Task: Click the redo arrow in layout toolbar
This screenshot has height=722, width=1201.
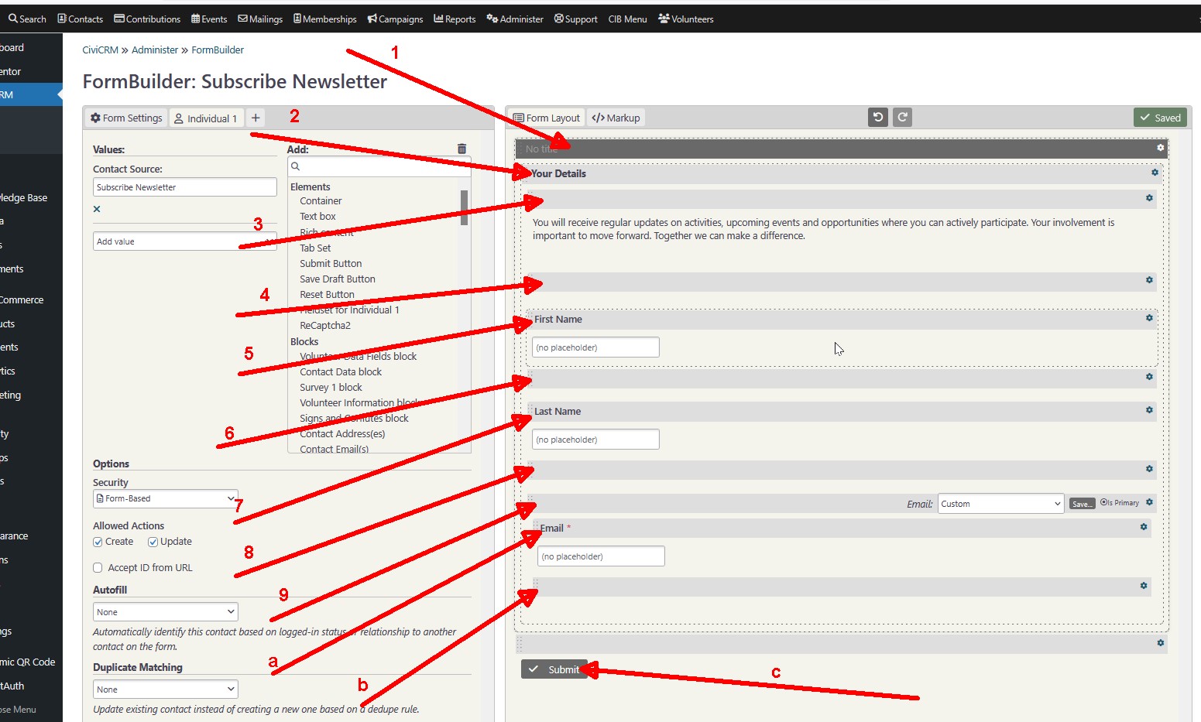Action: [902, 118]
